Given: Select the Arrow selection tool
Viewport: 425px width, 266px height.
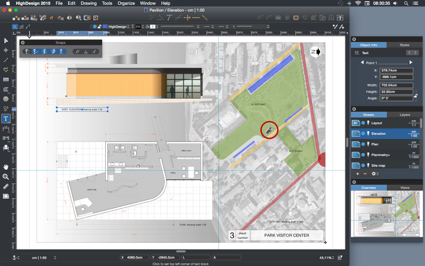Looking at the screenshot, I should [6, 41].
